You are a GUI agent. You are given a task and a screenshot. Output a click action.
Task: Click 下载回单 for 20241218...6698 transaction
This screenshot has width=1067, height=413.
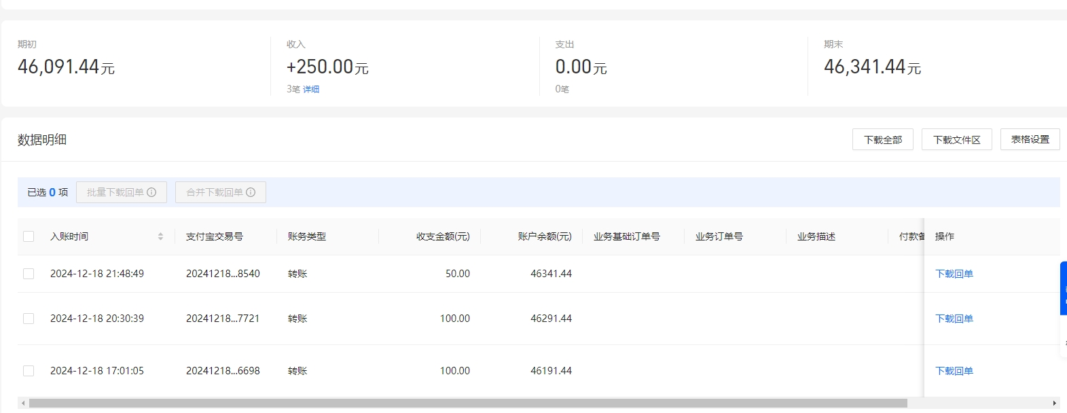coord(954,371)
